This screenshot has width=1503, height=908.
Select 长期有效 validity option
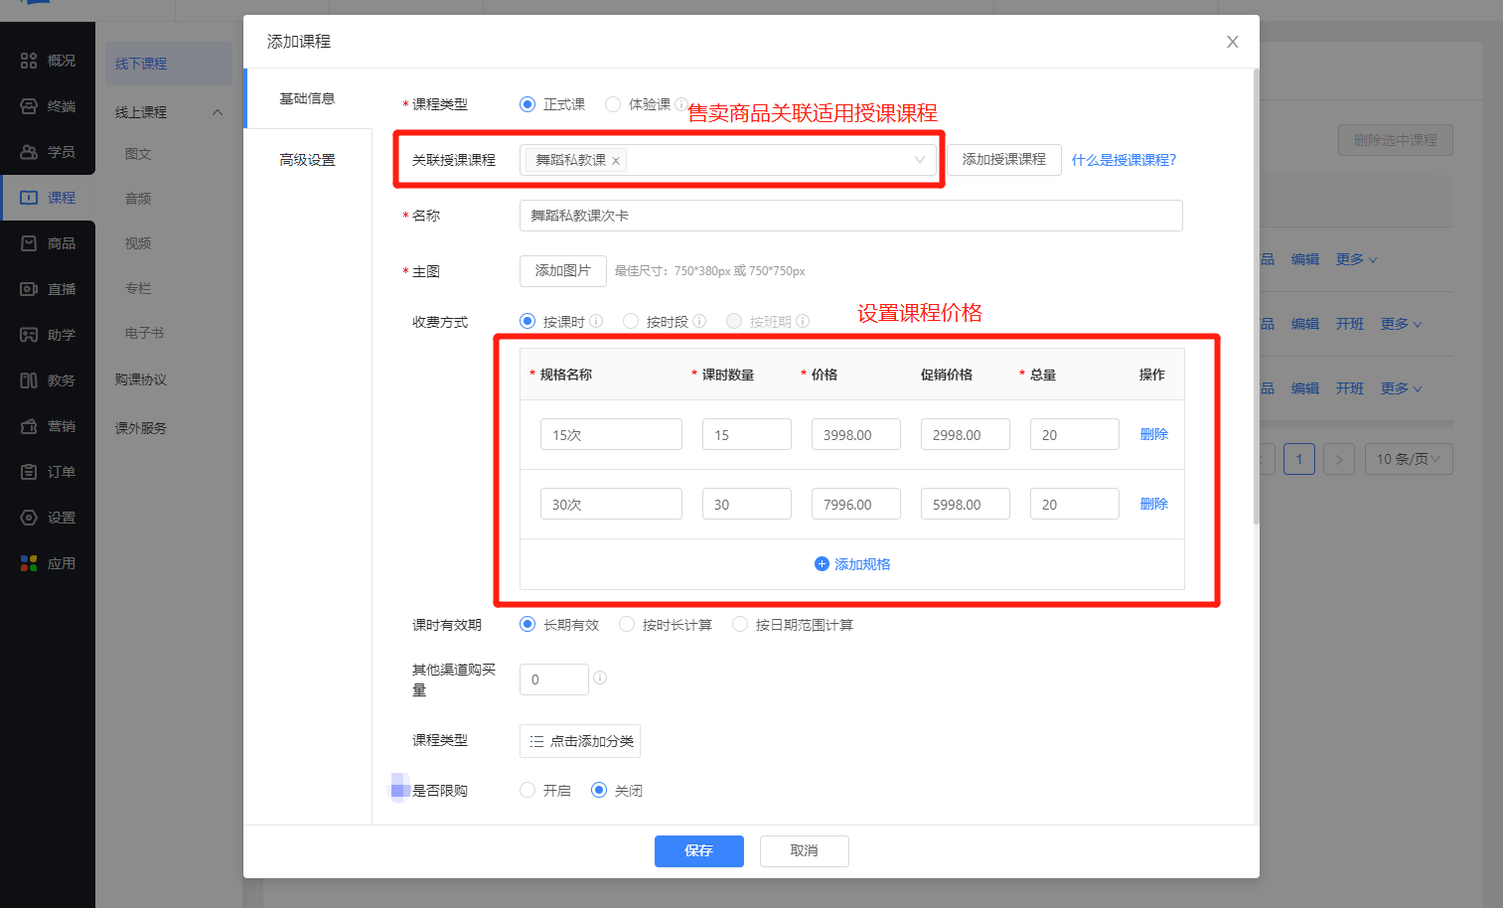click(x=527, y=624)
